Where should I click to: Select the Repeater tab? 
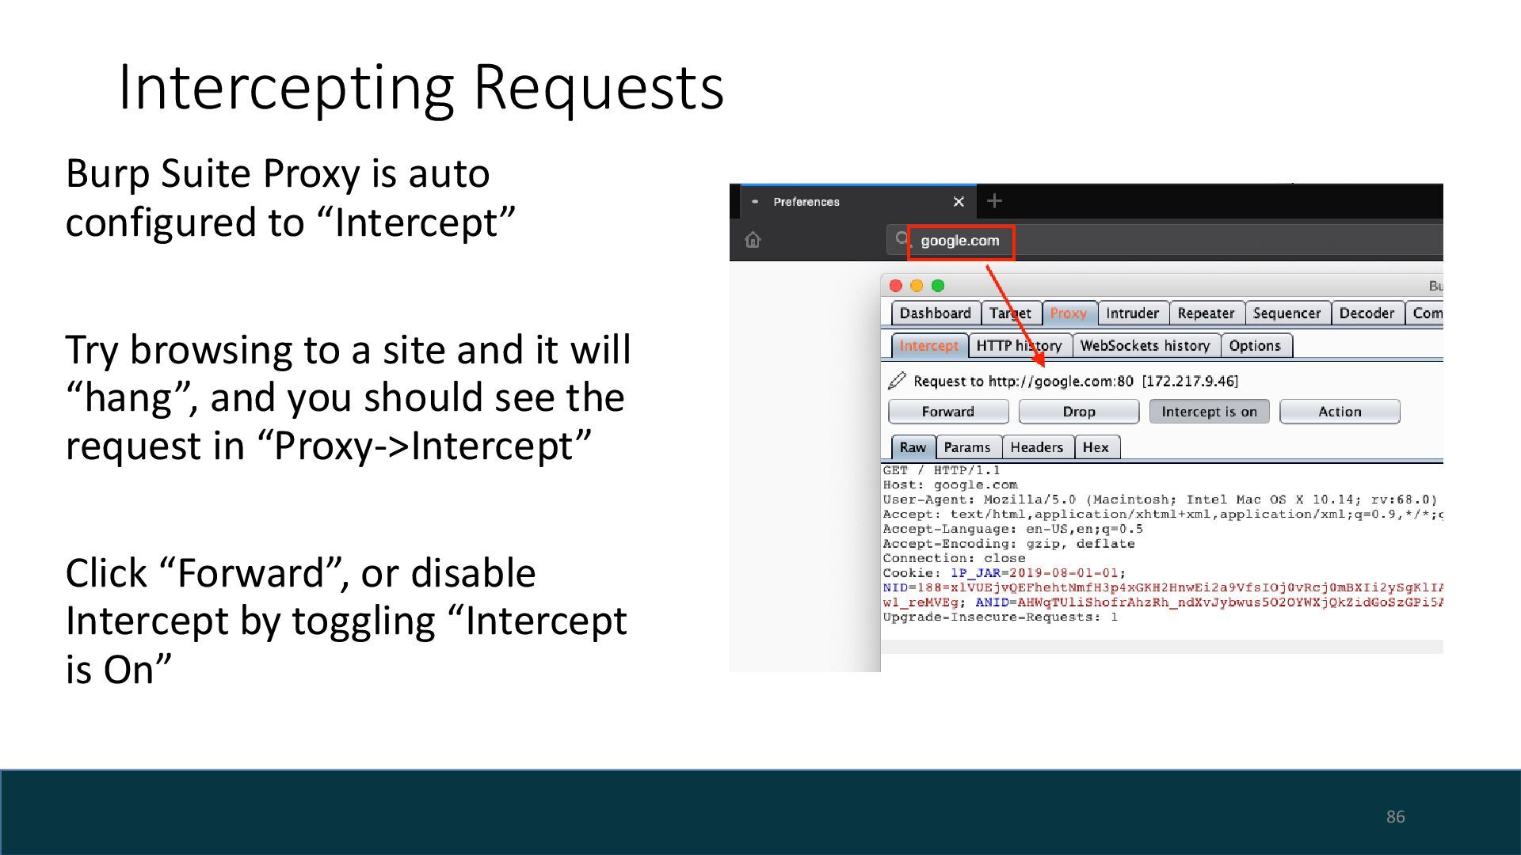pos(1205,313)
